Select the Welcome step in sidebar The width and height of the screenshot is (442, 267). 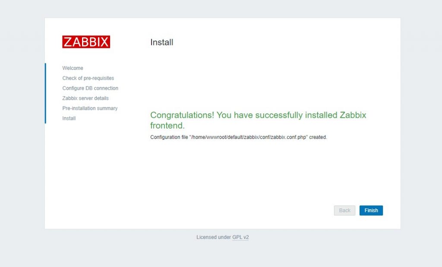73,68
